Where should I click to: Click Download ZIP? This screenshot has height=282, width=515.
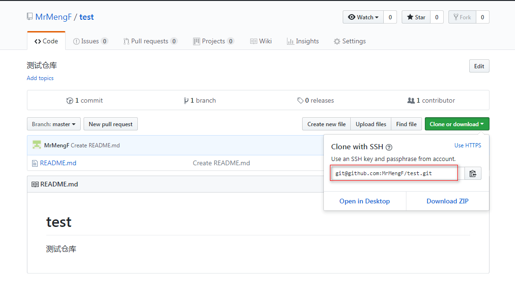coord(447,201)
